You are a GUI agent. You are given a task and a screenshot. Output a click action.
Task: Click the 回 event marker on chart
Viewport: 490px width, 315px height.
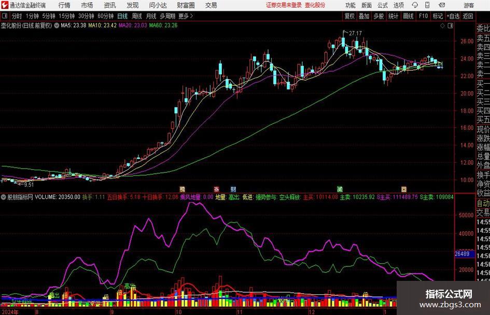point(404,189)
